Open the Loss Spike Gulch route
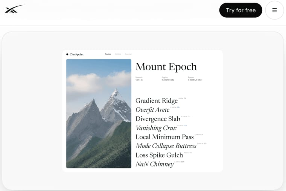Image resolution: width=286 pixels, height=191 pixels. pos(159,155)
